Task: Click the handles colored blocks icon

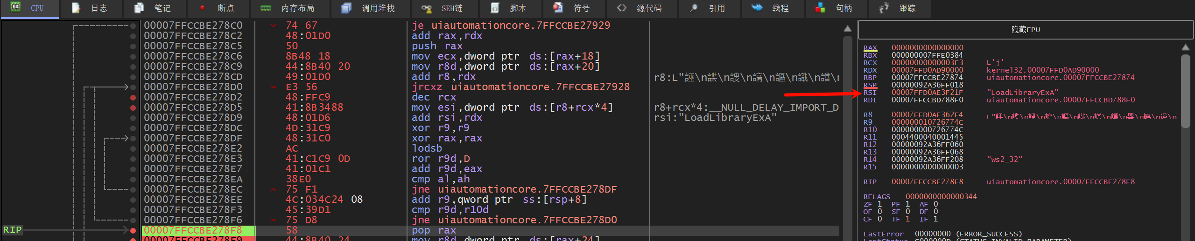Action: point(820,7)
